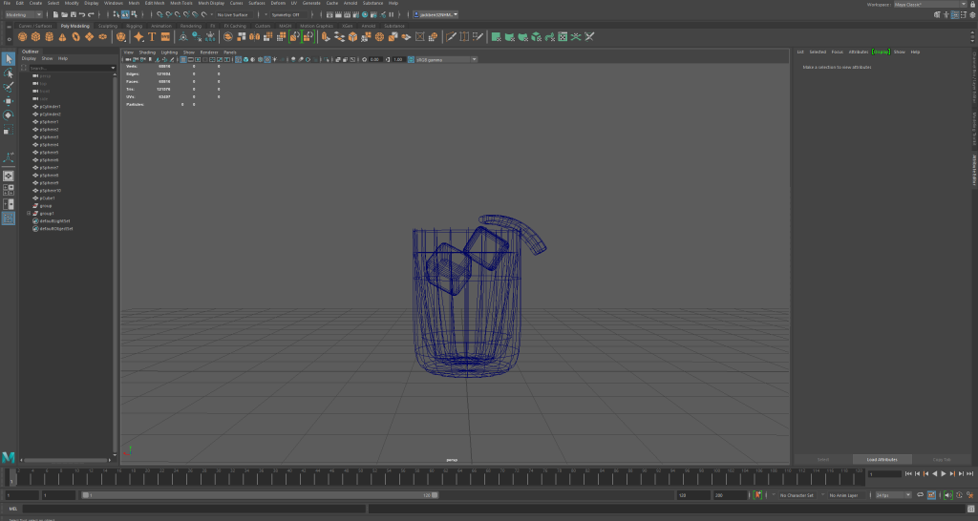The width and height of the screenshot is (978, 521).
Task: Click the time range slider bar
Action: 258,495
